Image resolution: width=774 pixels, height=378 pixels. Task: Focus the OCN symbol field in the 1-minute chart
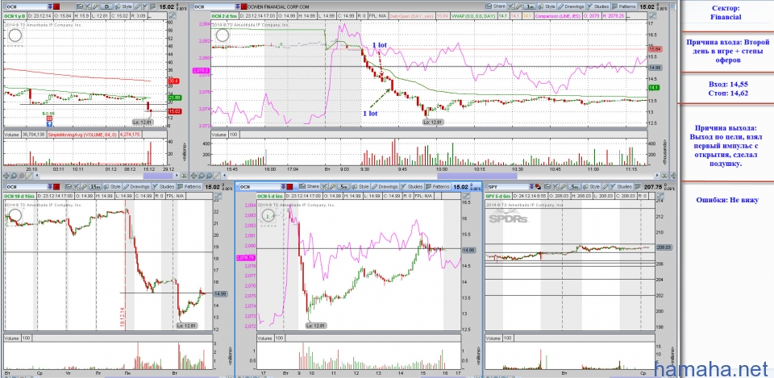(x=213, y=6)
